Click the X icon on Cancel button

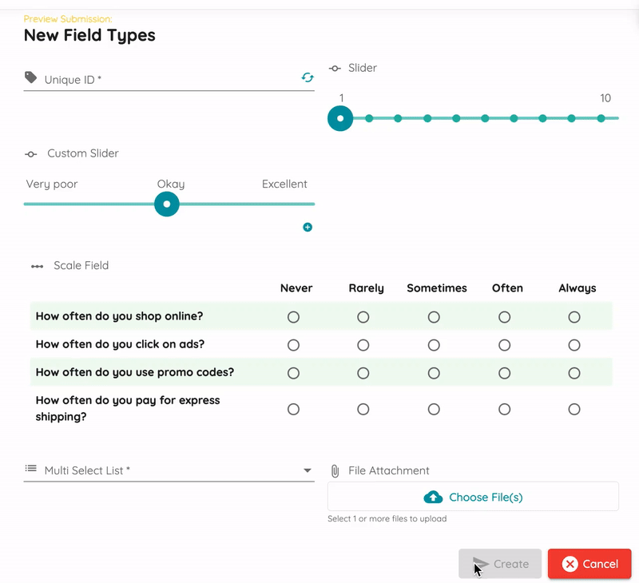click(570, 564)
